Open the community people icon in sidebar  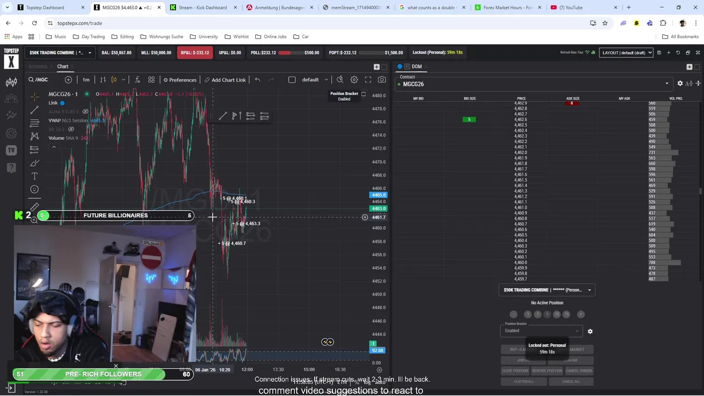point(11,99)
